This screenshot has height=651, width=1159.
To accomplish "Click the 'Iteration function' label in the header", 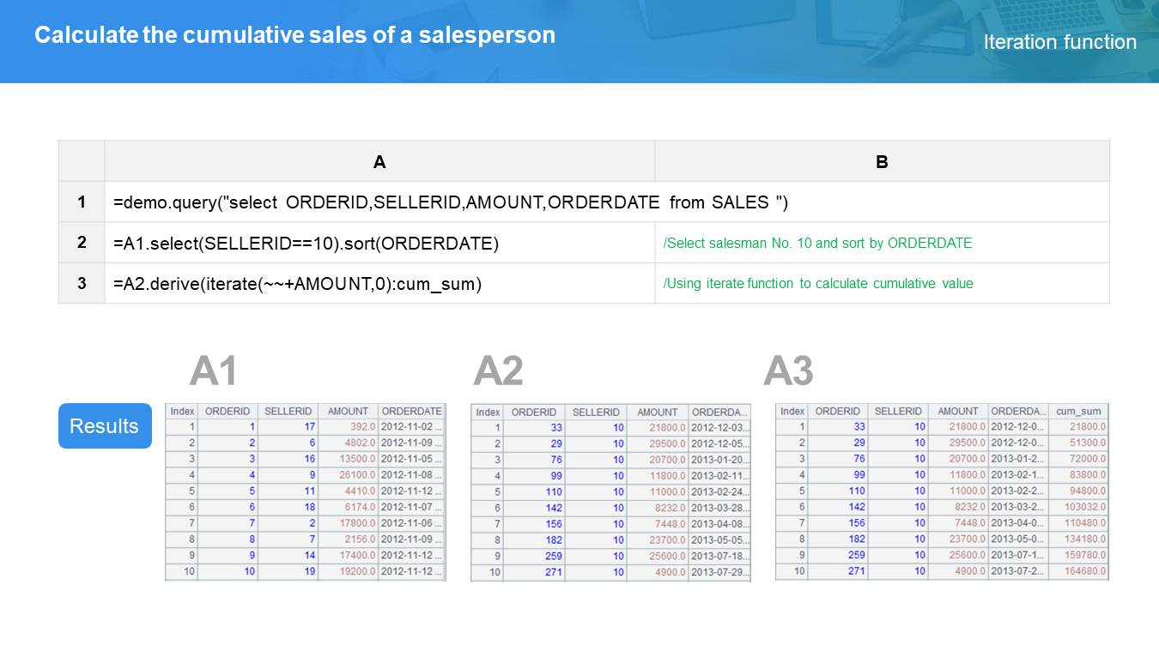I will coord(1059,42).
